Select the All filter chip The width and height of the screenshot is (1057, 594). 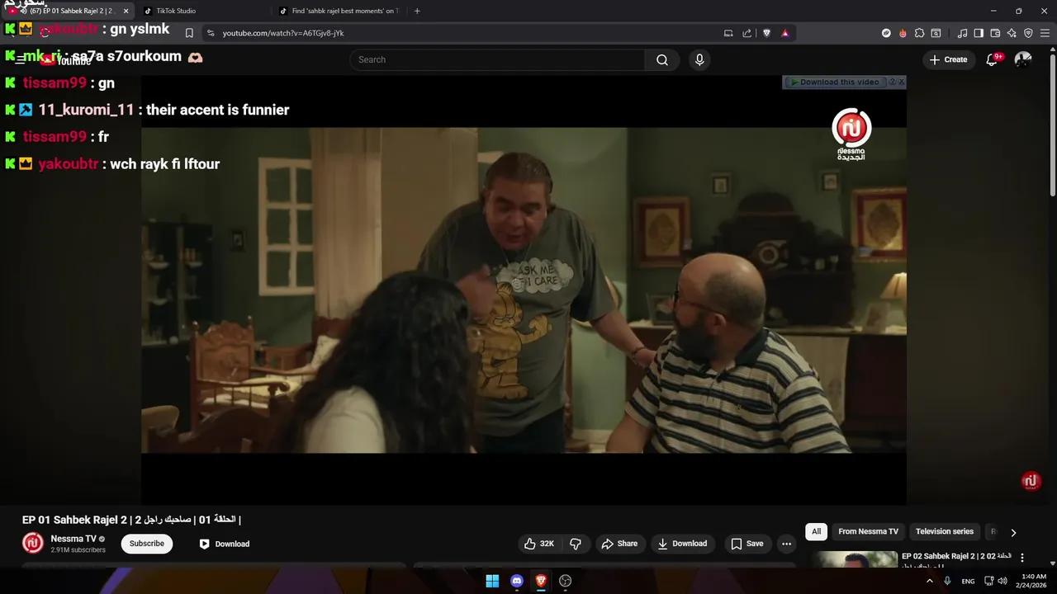(x=816, y=531)
